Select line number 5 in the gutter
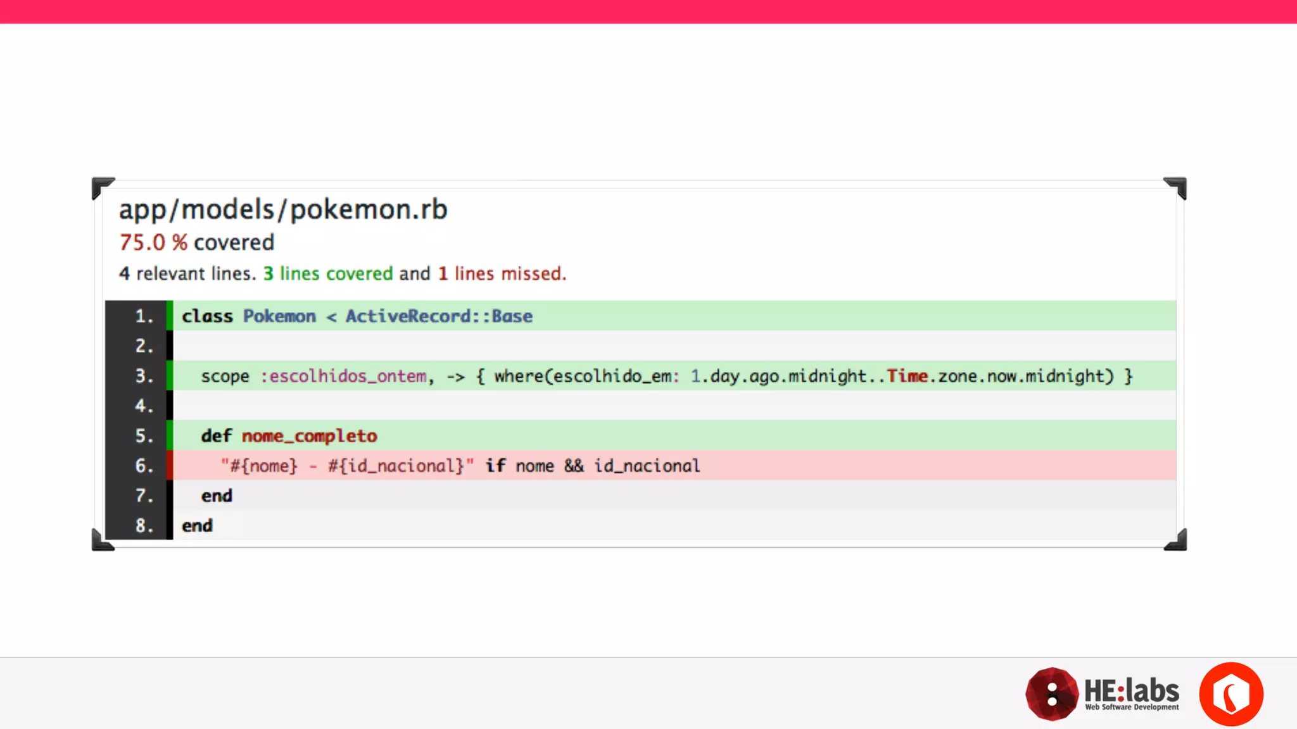Viewport: 1297px width, 729px height. tap(144, 435)
